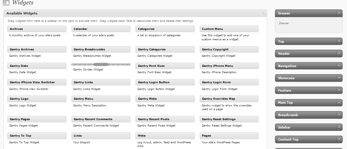Open the Top sidebar header

[x=309, y=42]
